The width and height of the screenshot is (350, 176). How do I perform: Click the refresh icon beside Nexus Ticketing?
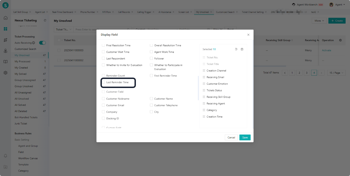point(45,21)
